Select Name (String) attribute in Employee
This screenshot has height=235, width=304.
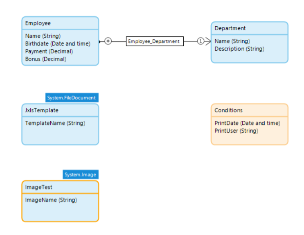tap(43, 36)
